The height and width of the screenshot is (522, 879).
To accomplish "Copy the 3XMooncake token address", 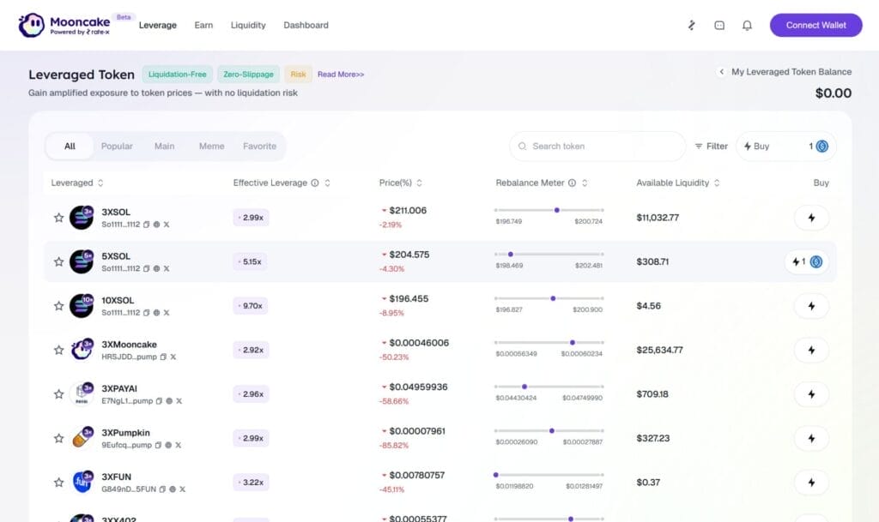I will click(163, 357).
